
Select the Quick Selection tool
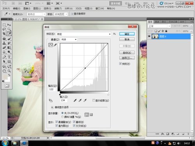click(x=9, y=29)
